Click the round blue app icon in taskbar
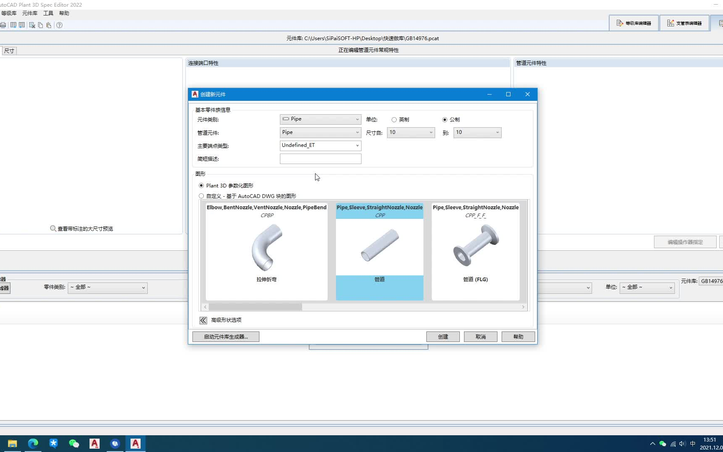 (x=115, y=444)
